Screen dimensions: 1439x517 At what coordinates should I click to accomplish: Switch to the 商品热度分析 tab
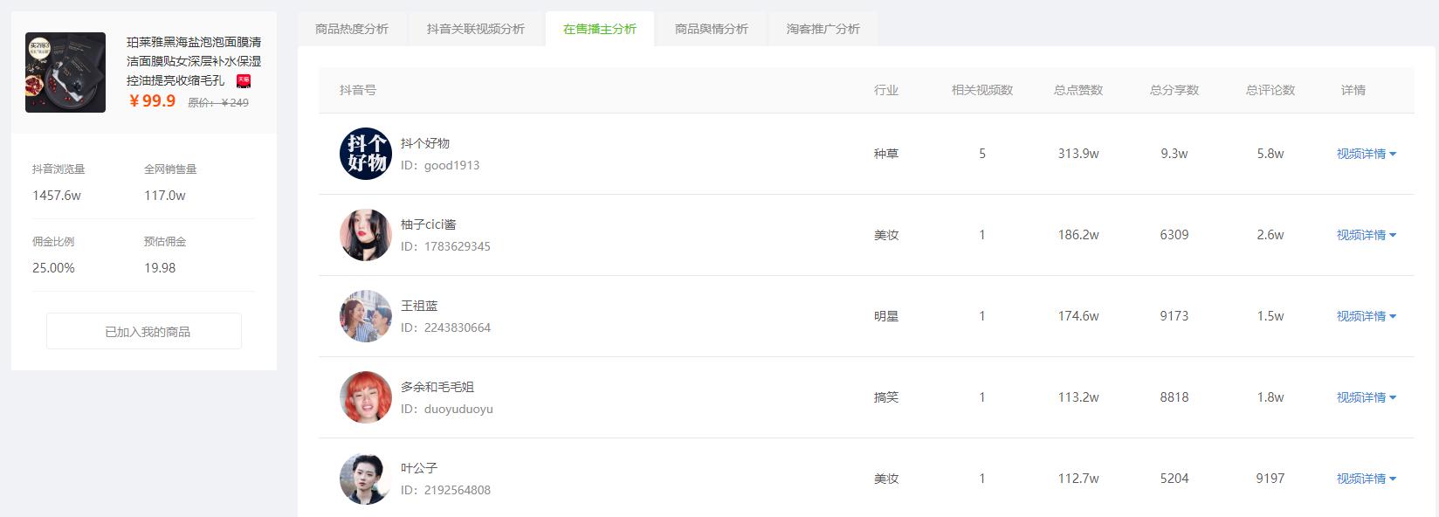coord(352,29)
